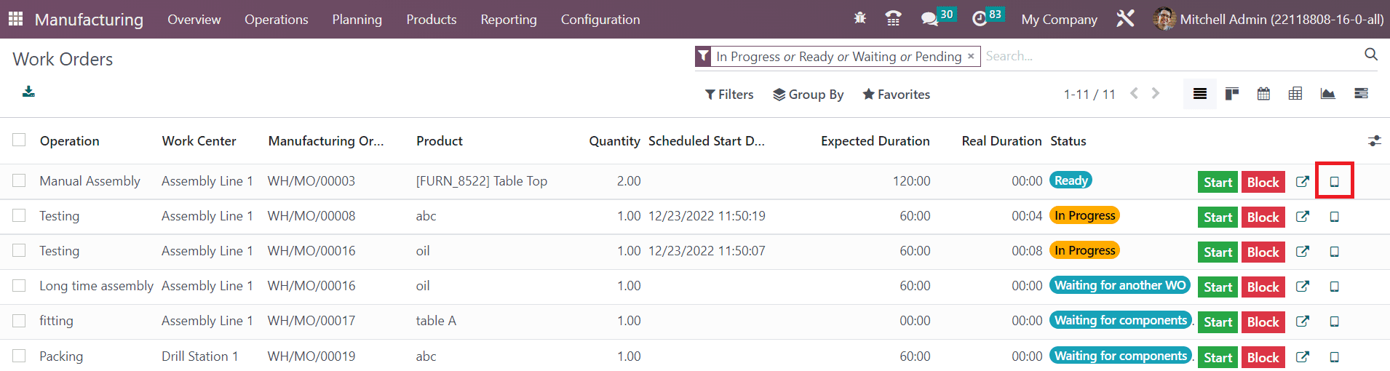Image resolution: width=1390 pixels, height=371 pixels.
Task: Open the debug bug icon menu
Action: click(859, 19)
